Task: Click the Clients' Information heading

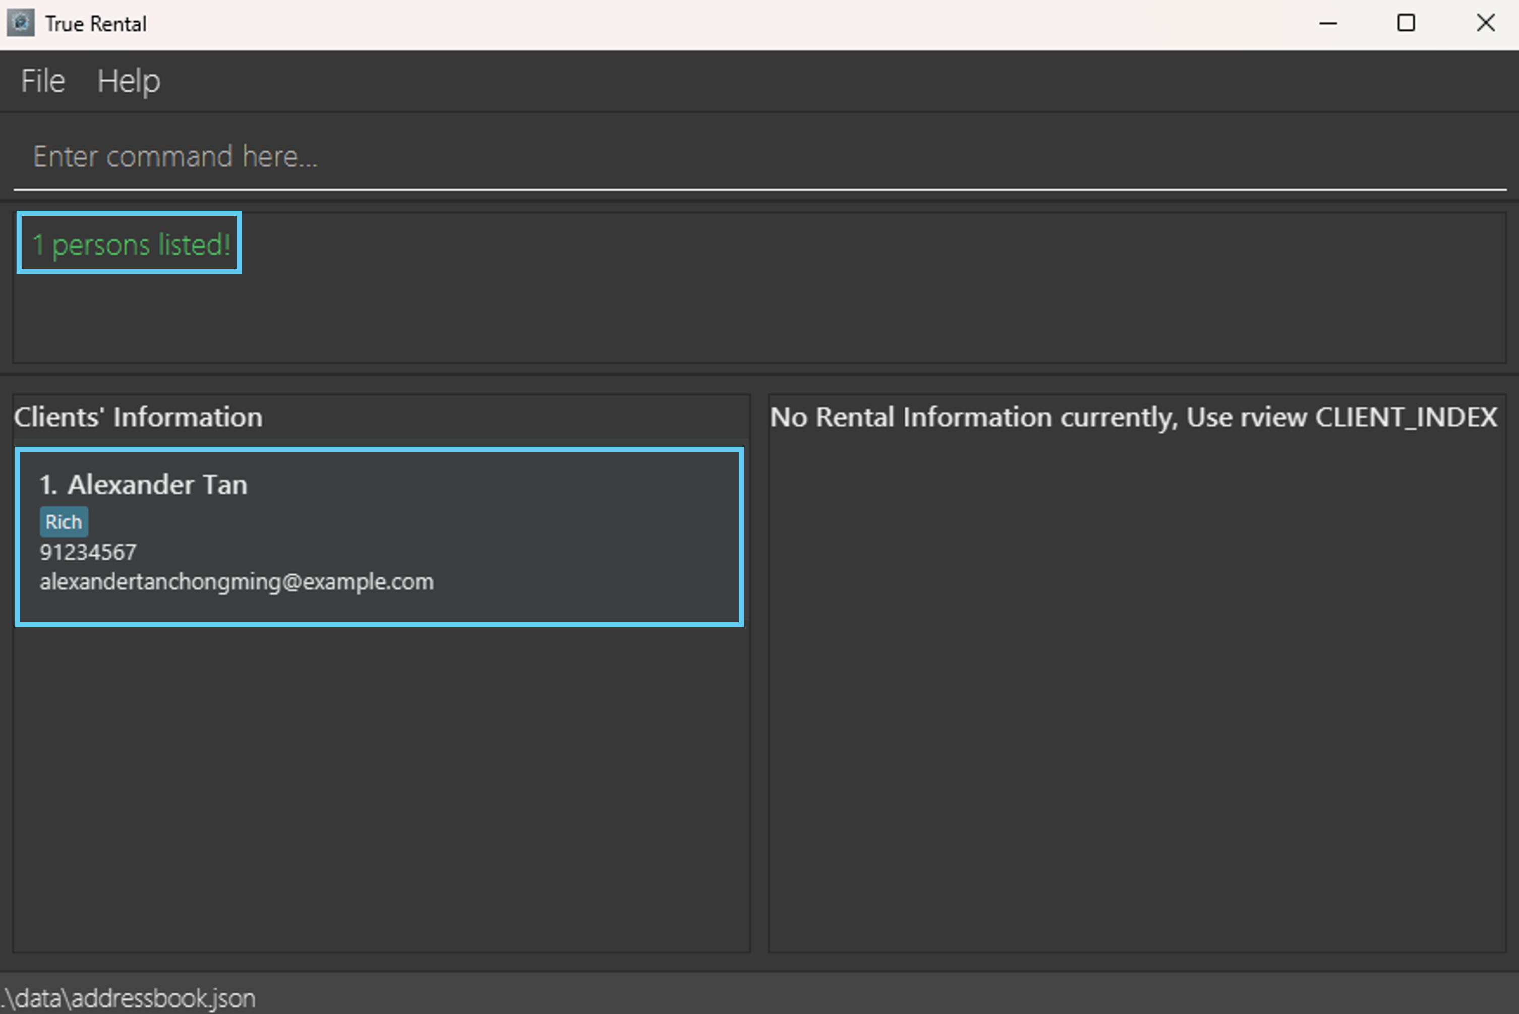Action: pos(138,417)
